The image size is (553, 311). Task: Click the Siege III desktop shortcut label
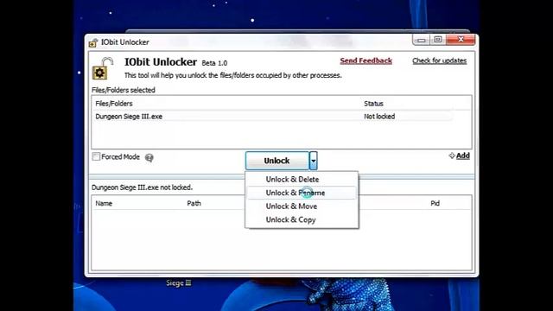[x=179, y=283]
